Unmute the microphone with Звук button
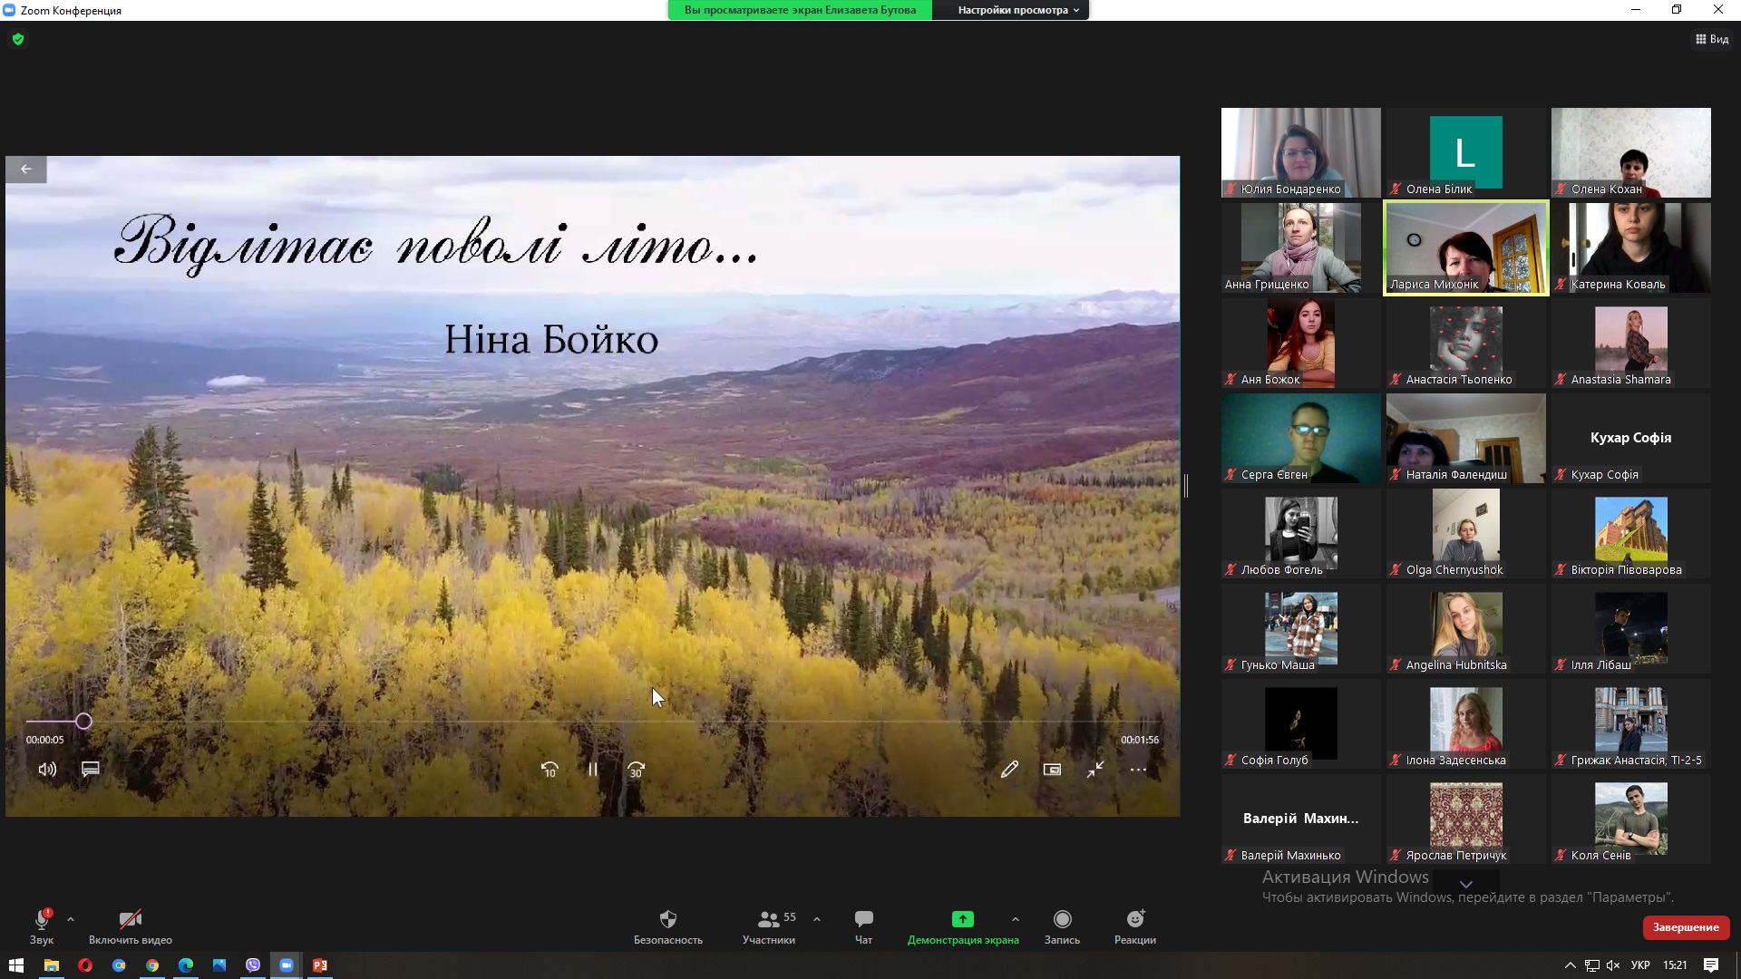The image size is (1741, 979). (x=42, y=926)
